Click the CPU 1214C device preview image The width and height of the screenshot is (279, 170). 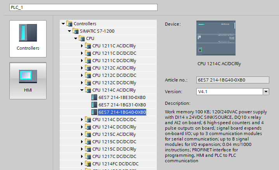[x=216, y=38]
